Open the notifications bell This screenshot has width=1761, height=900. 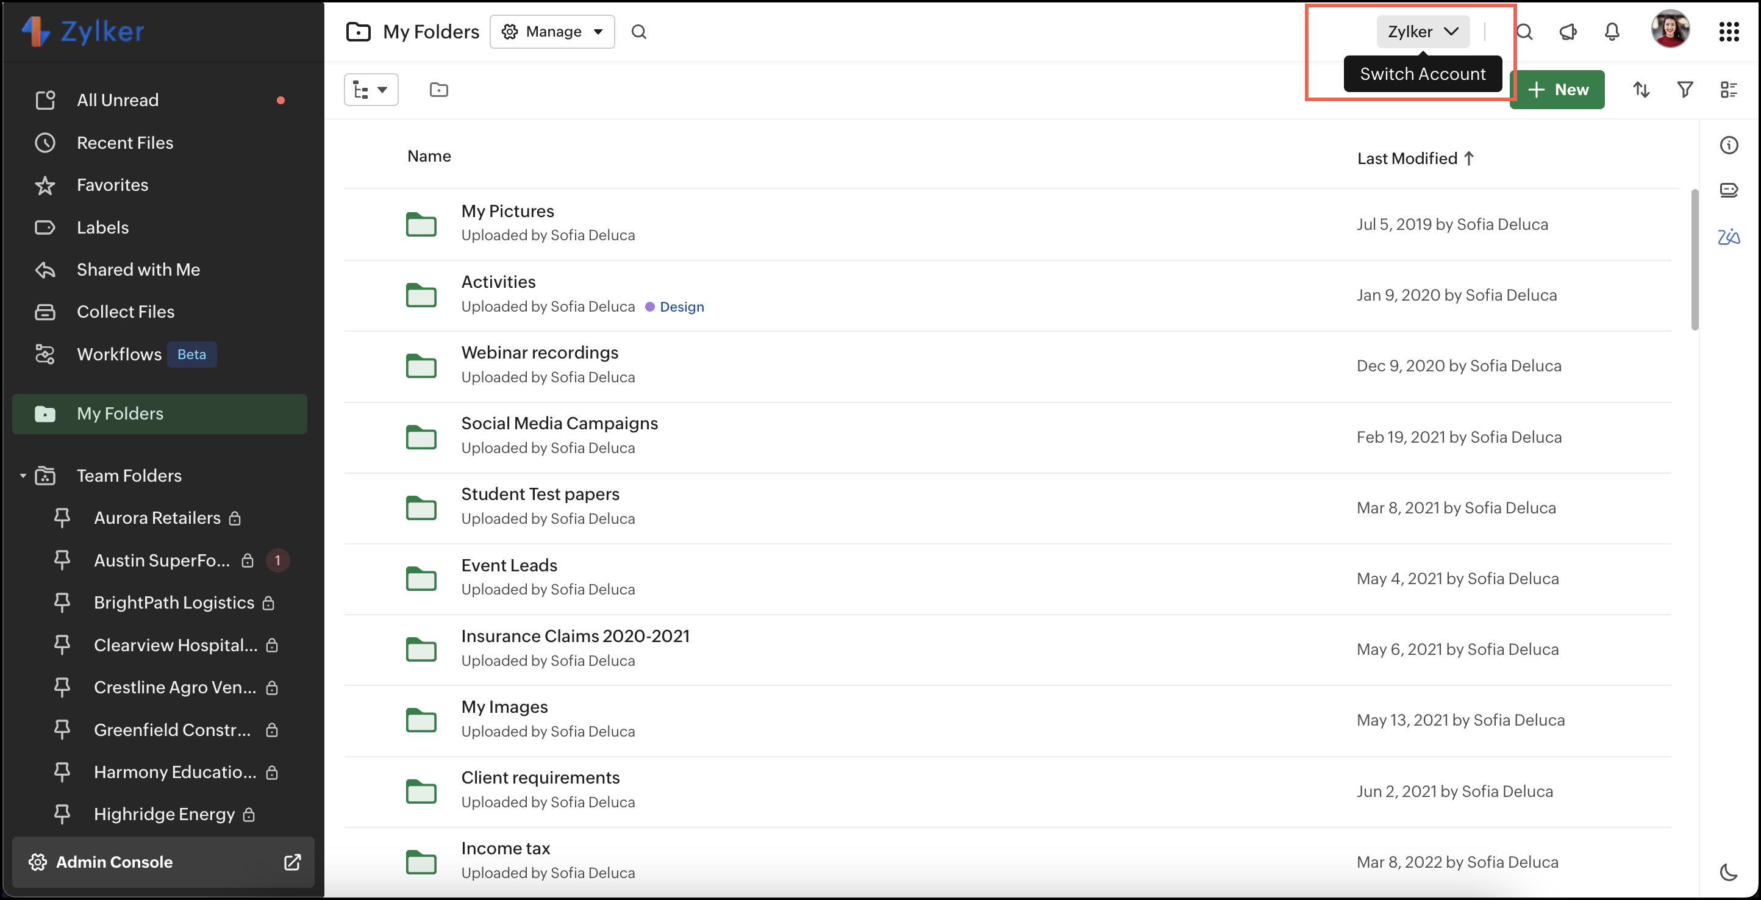pos(1611,32)
